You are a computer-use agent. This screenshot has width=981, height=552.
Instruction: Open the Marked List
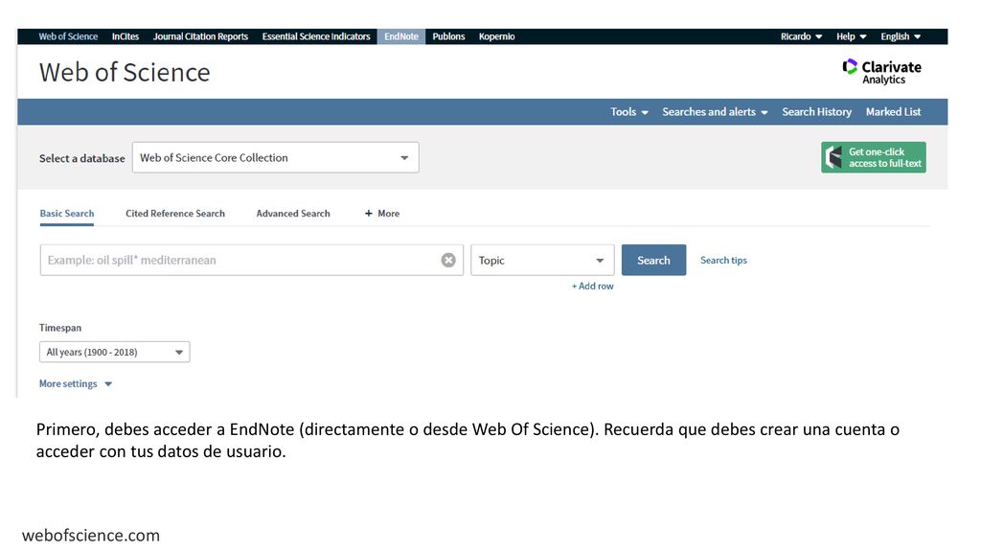click(893, 112)
